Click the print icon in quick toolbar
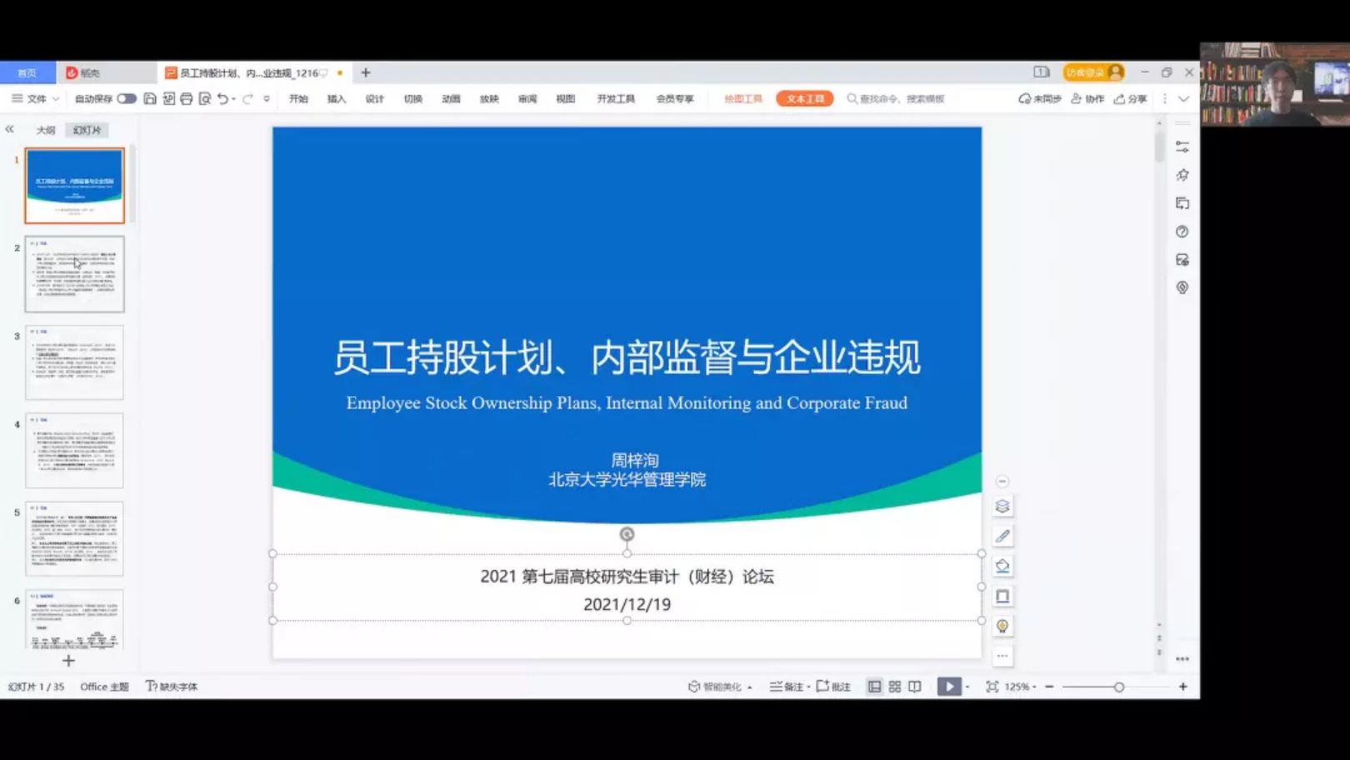This screenshot has height=760, width=1350. click(x=187, y=98)
